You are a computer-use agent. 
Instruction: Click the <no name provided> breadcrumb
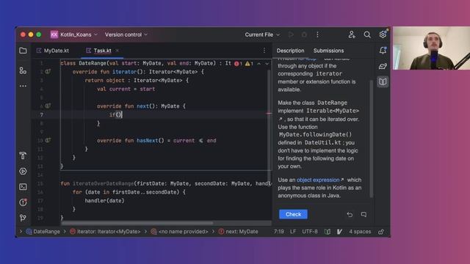click(179, 232)
